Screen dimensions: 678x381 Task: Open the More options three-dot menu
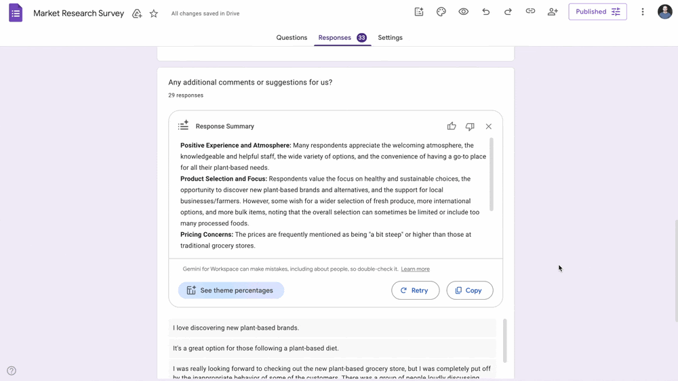(x=643, y=12)
